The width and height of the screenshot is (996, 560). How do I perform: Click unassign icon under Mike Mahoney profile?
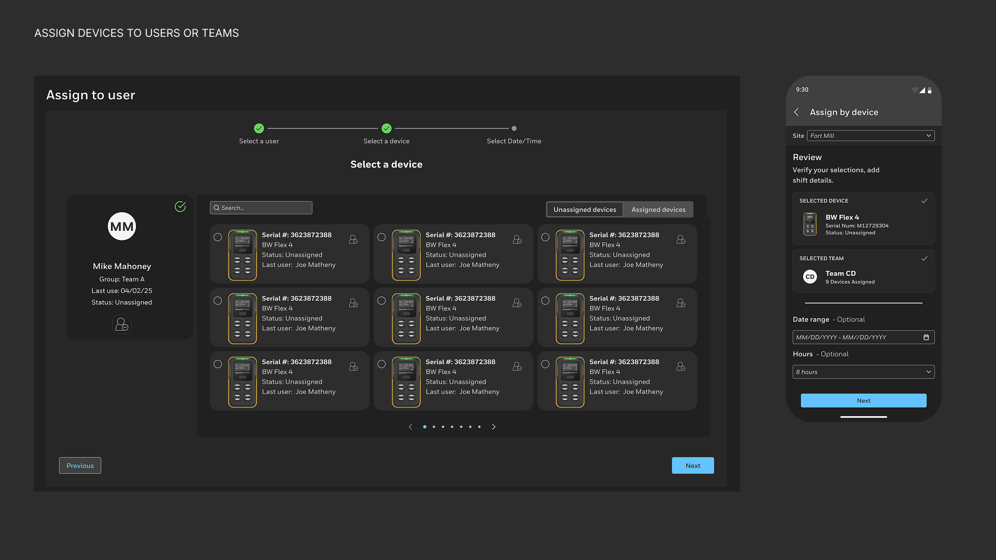pyautogui.click(x=122, y=325)
